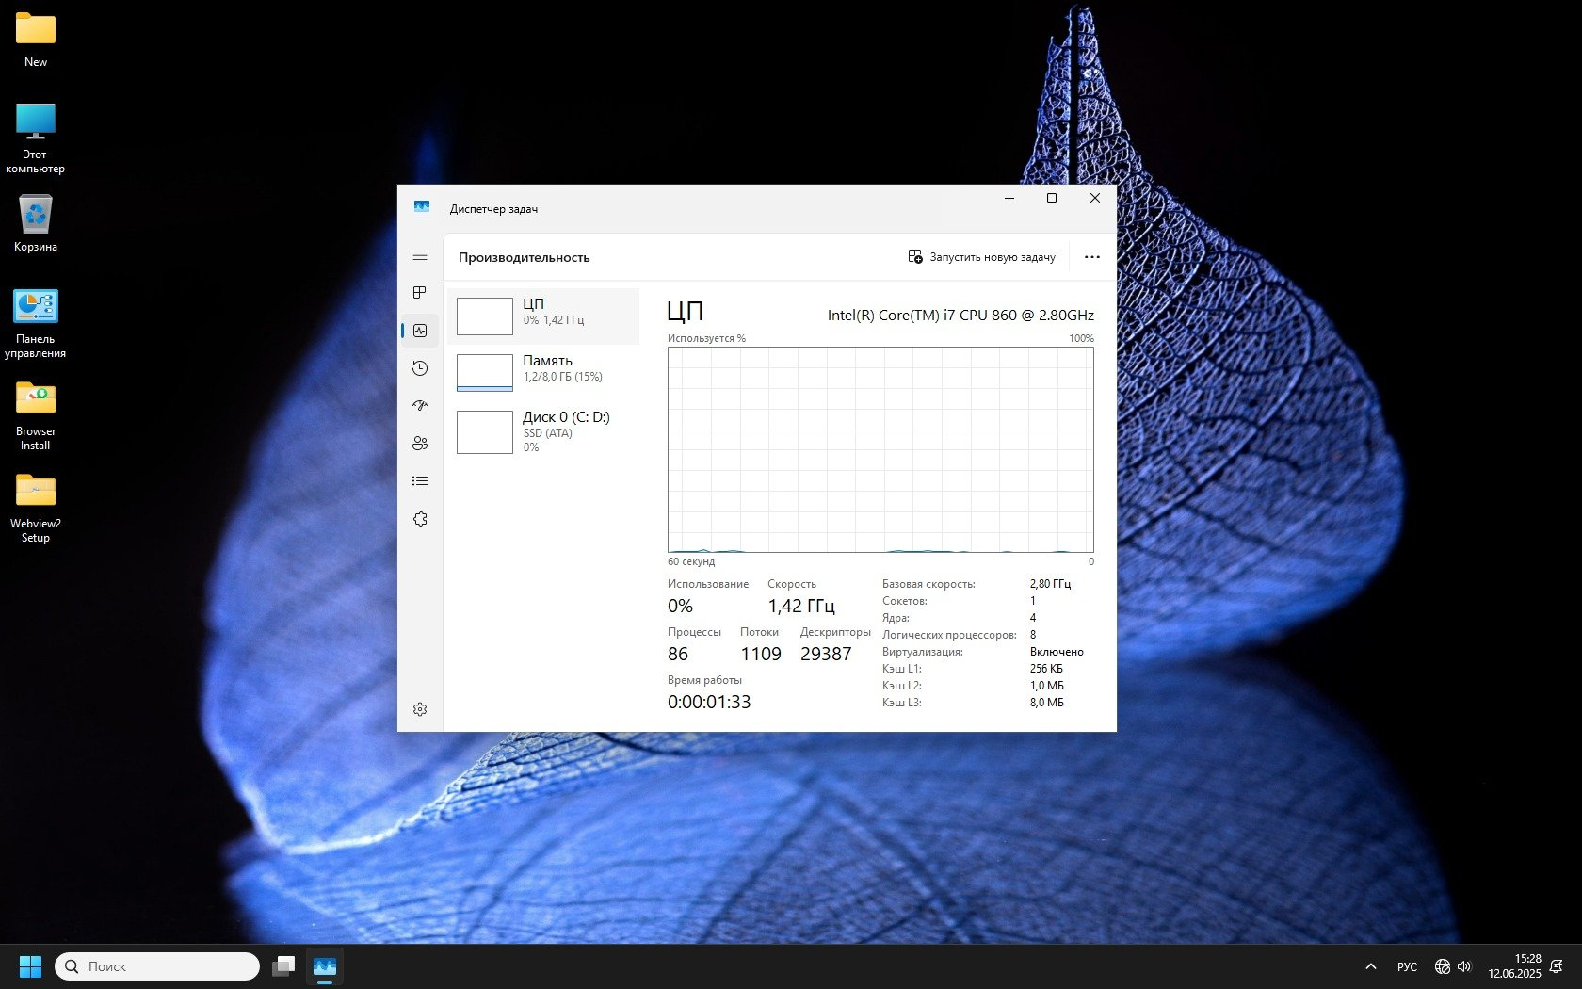Expand hidden tray icons with the chevron

[1371, 966]
